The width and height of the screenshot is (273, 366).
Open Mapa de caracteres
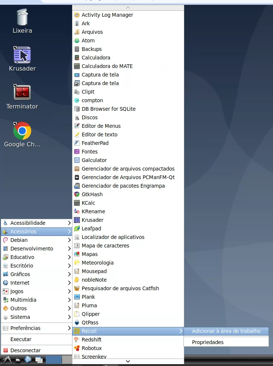click(x=128, y=246)
